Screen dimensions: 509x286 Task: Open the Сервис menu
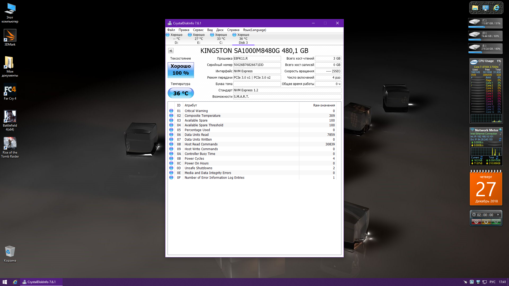pyautogui.click(x=198, y=30)
